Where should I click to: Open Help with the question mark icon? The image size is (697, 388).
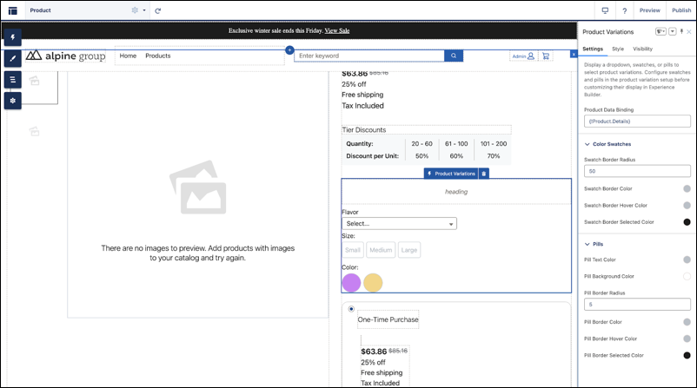(x=625, y=10)
